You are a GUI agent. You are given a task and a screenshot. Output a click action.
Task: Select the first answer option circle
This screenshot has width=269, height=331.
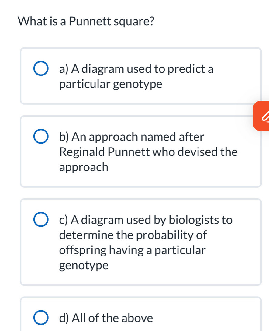click(x=41, y=68)
